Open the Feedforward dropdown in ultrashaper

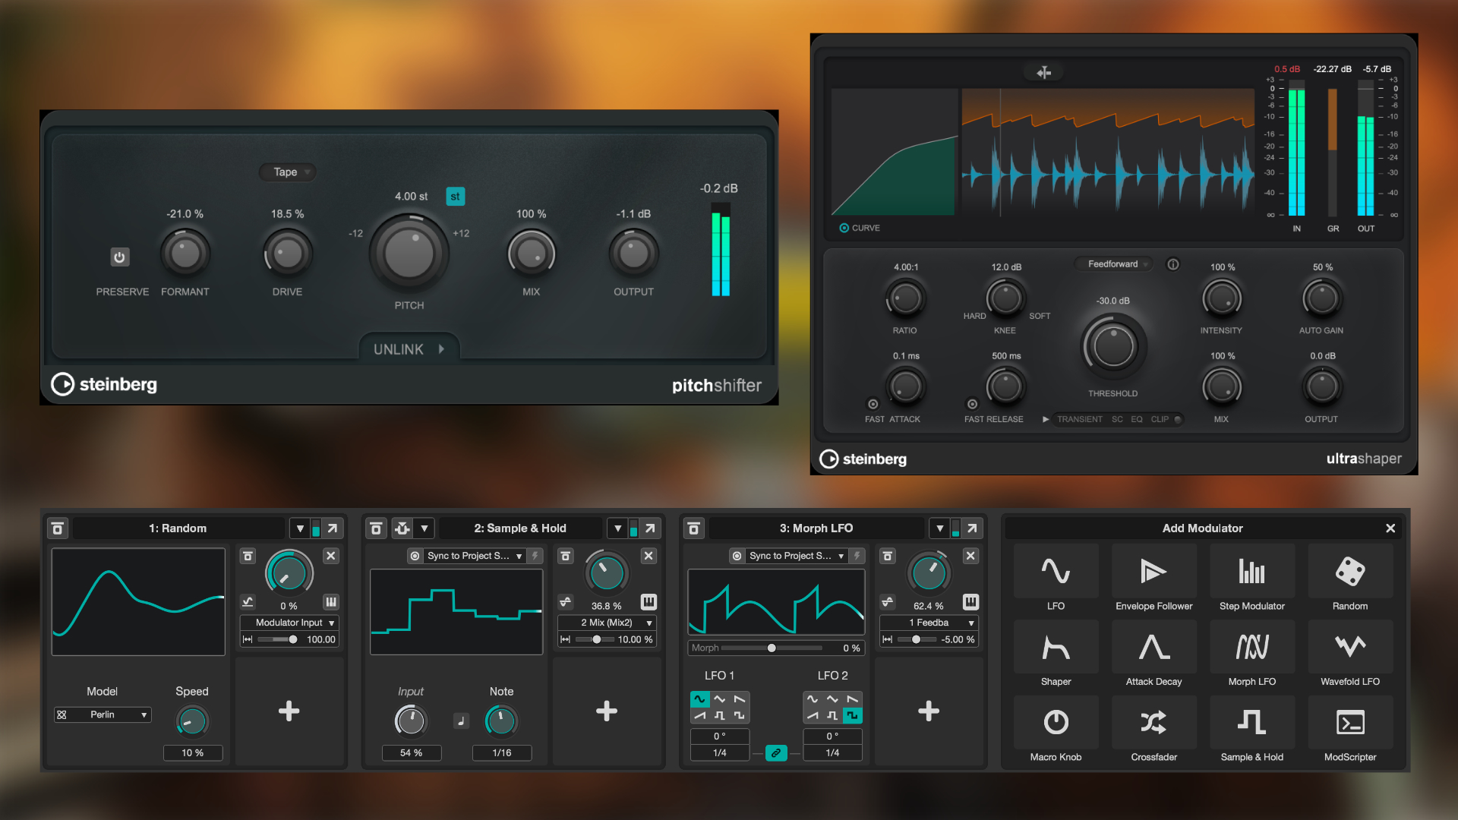[1113, 263]
